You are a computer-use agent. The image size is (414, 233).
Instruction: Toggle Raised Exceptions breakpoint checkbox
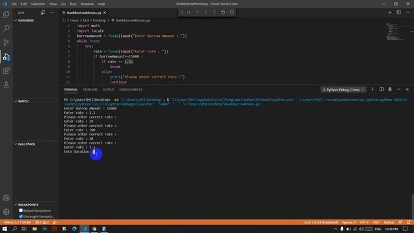tap(21, 210)
